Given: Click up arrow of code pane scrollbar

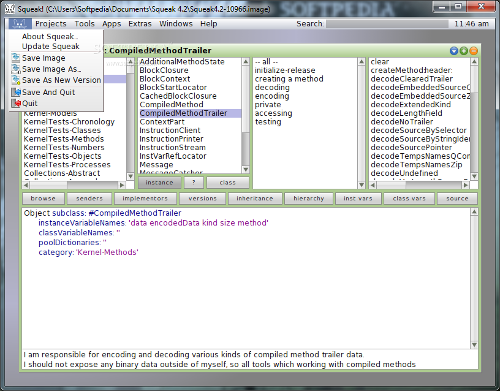Looking at the screenshot, I should pos(474,212).
